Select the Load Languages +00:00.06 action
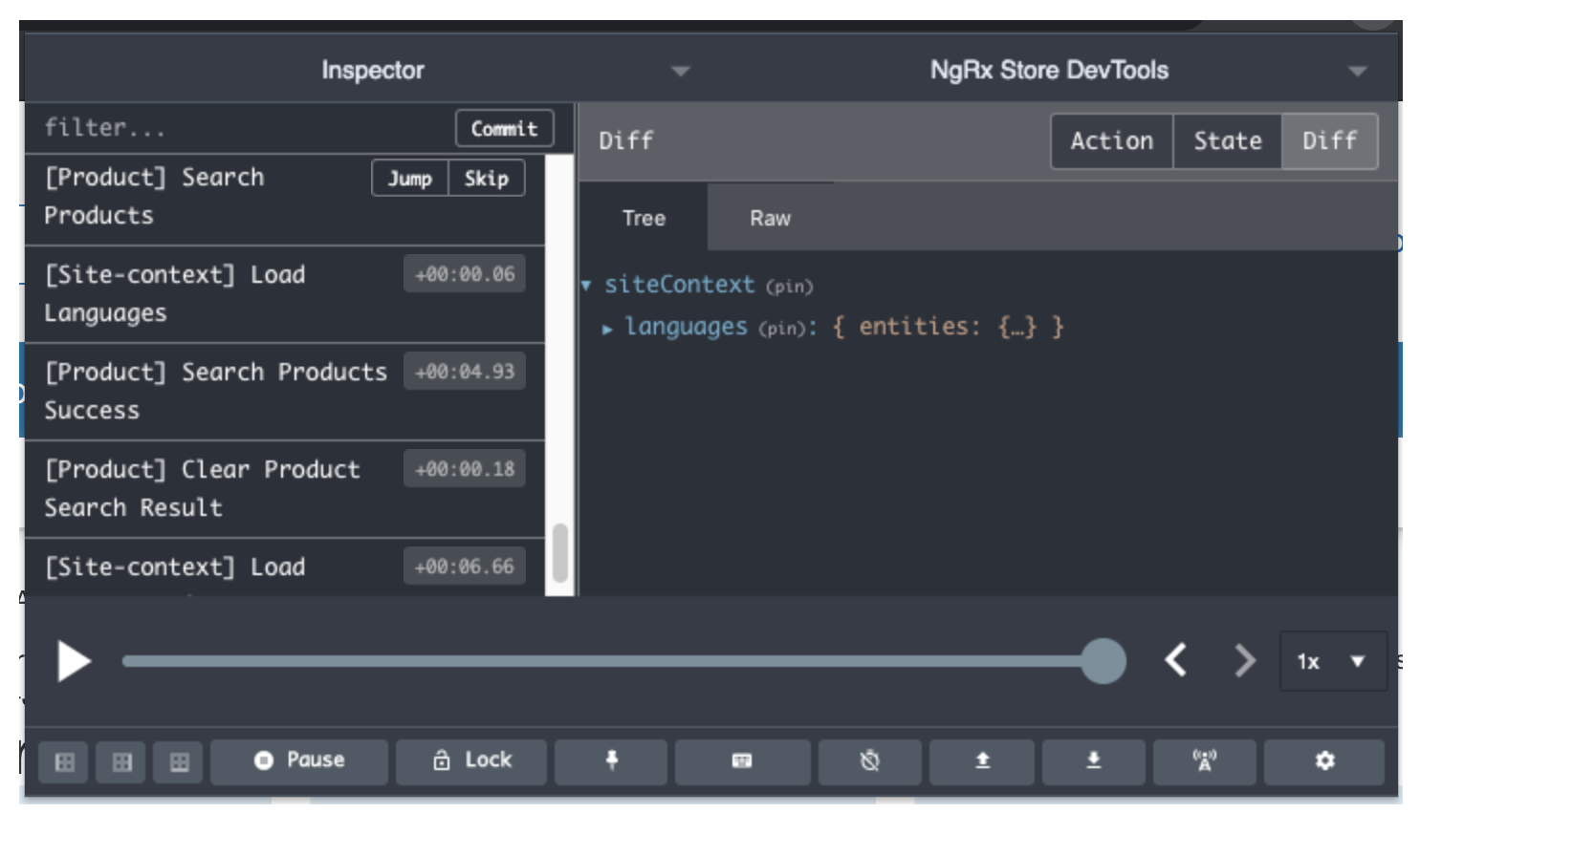This screenshot has width=1595, height=856. pyautogui.click(x=285, y=294)
